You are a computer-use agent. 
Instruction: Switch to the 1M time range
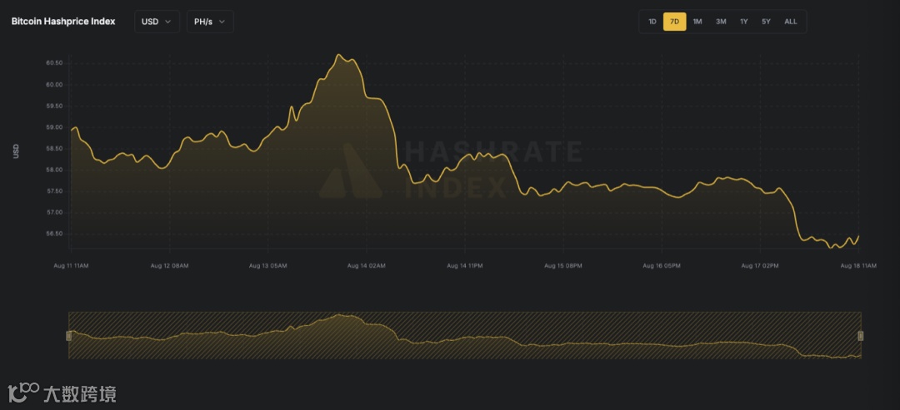point(697,22)
